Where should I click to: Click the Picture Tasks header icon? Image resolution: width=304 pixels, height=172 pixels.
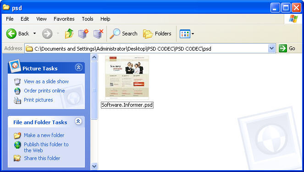[15, 66]
